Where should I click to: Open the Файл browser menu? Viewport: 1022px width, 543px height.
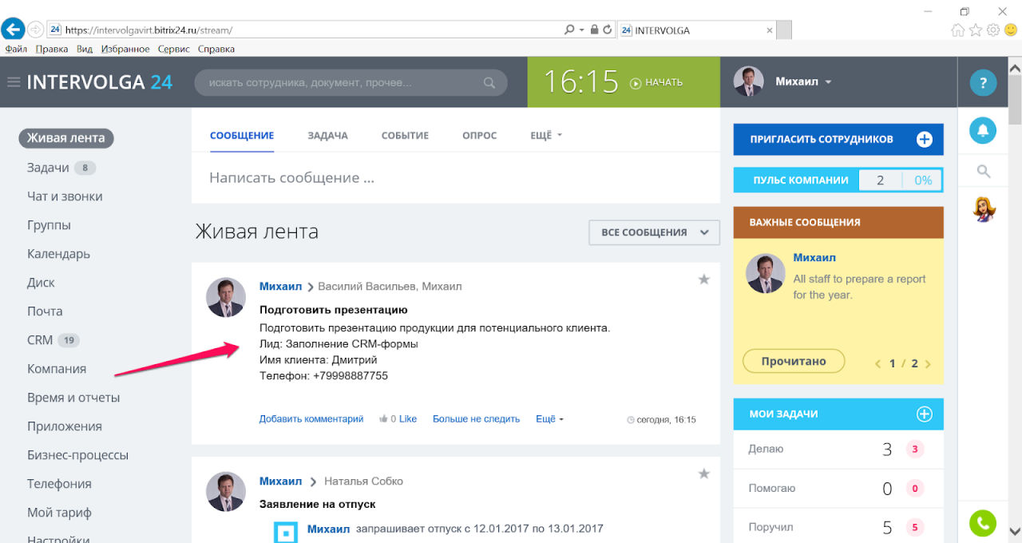[x=16, y=49]
